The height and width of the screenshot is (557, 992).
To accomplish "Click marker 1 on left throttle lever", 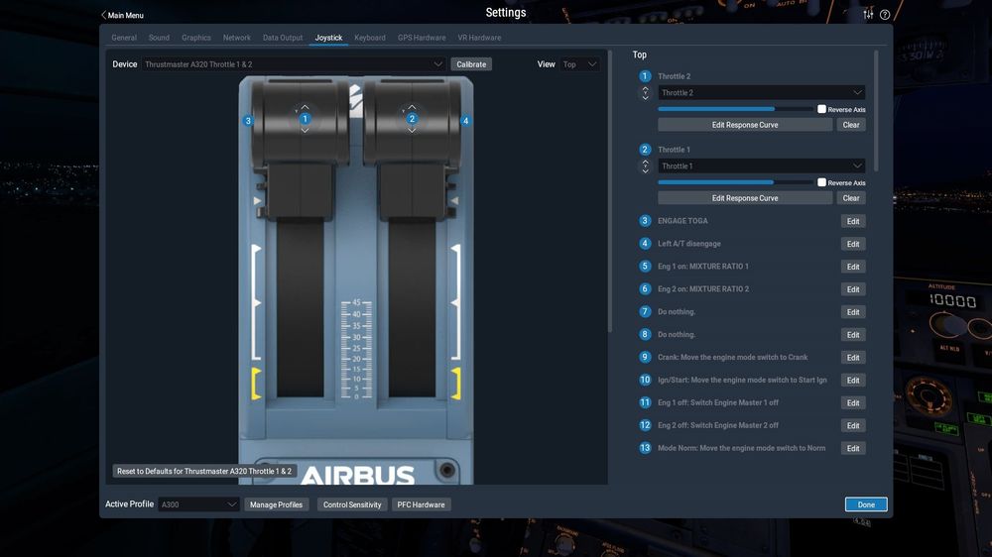I will pyautogui.click(x=305, y=119).
